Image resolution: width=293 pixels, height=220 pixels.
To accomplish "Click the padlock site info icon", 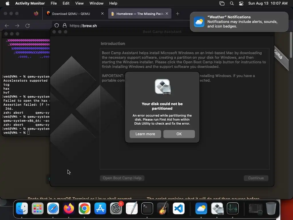I will [x=65, y=25].
